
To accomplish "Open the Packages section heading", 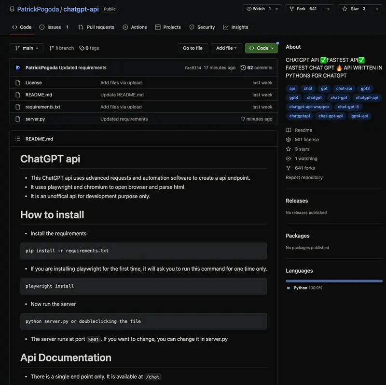I will (x=298, y=236).
